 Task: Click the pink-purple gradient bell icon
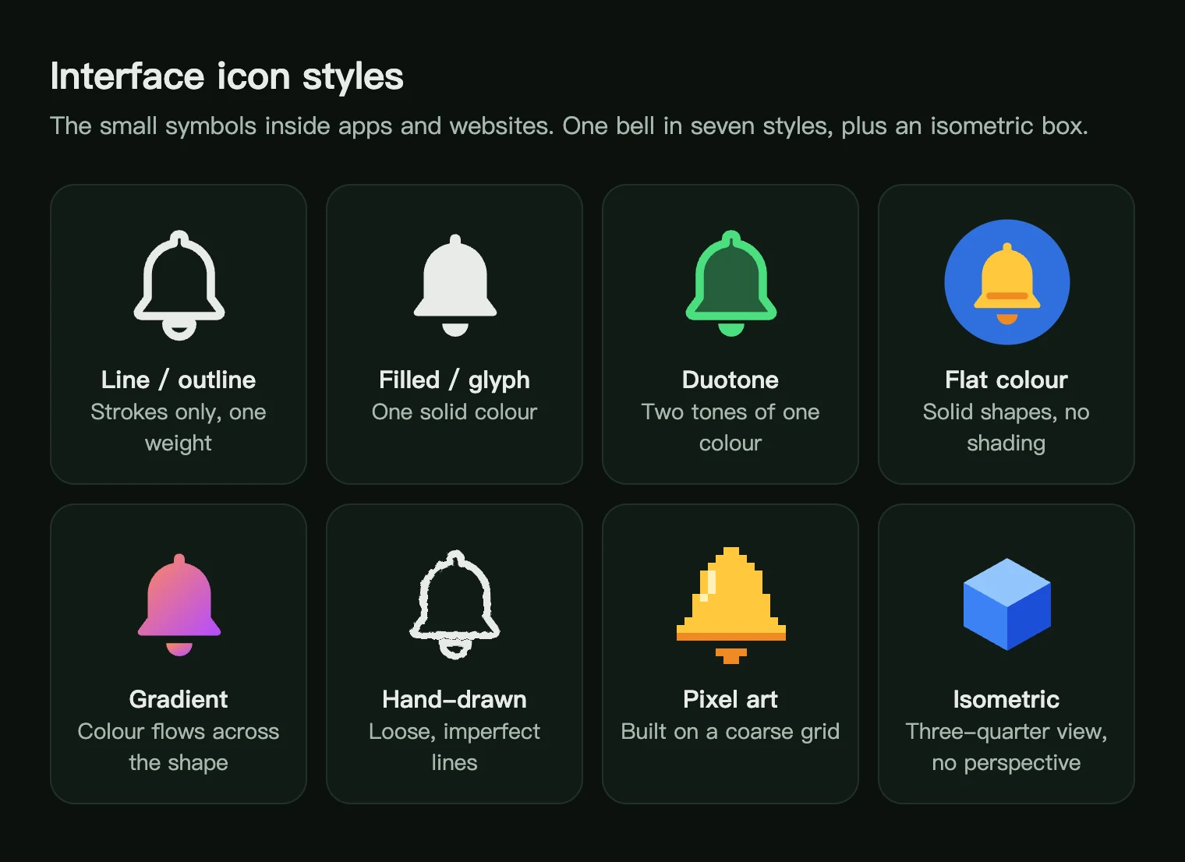pos(179,605)
